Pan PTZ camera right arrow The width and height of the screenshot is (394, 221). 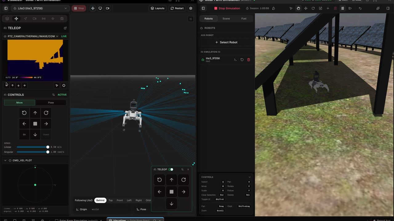coord(24,85)
